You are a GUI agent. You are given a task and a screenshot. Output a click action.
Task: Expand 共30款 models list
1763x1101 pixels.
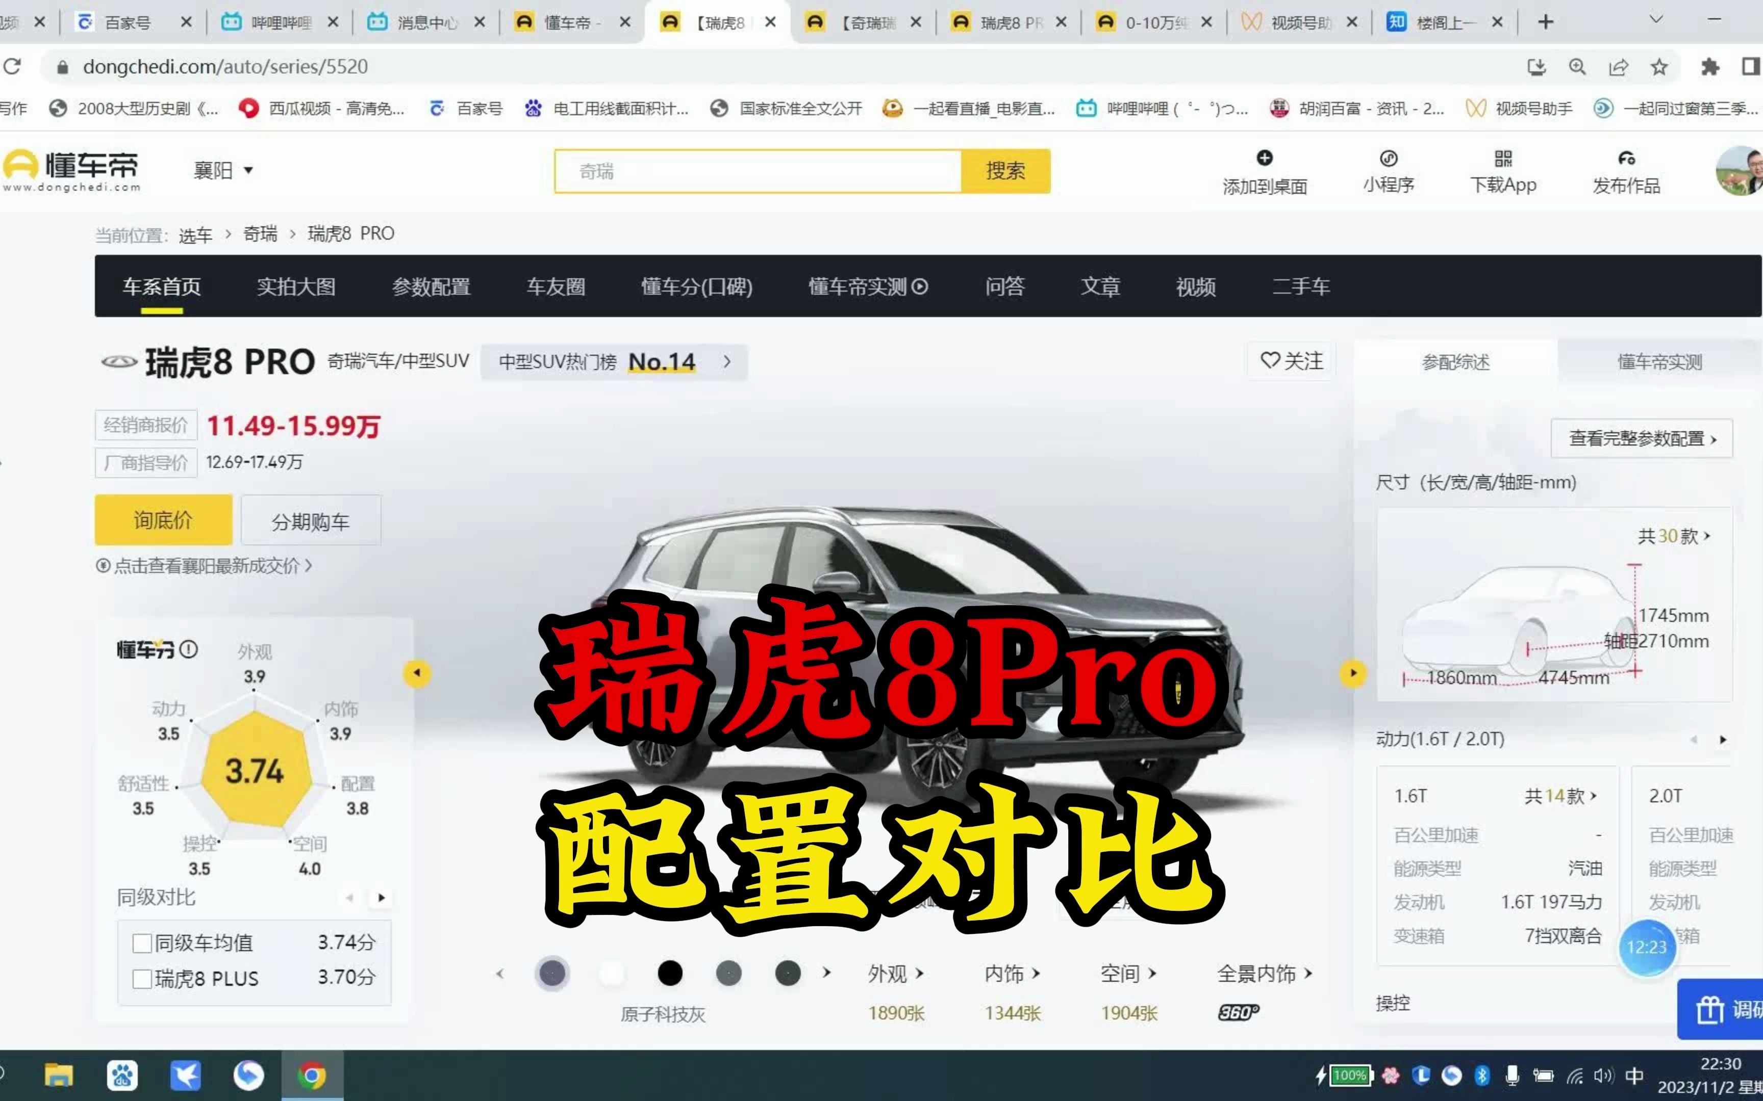point(1673,536)
